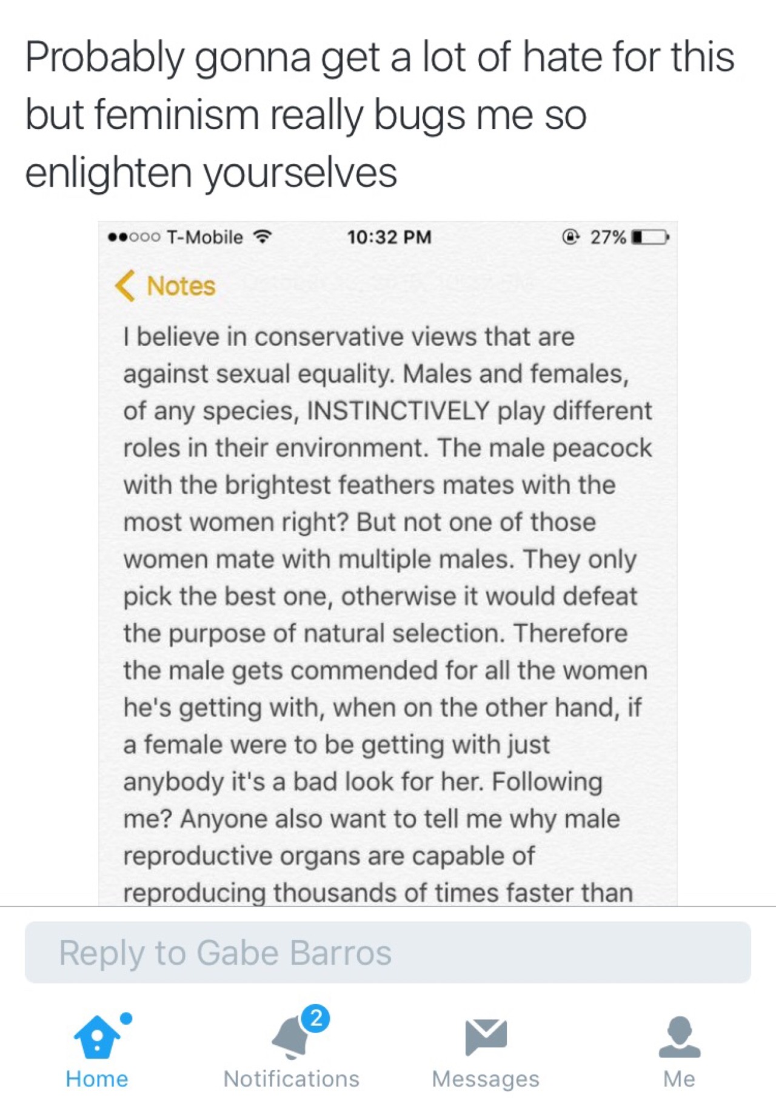Open the Me profile icon

[680, 1037]
